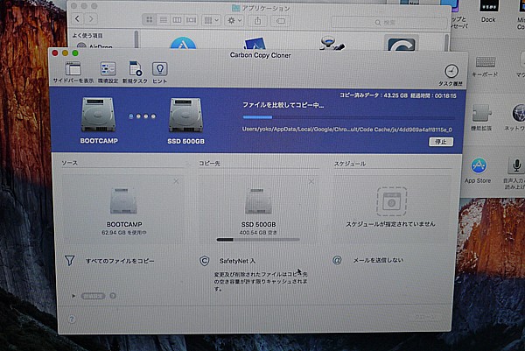This screenshot has width=525, height=351.
Task: Click the BOOTCAMP drive icon in blue banner
Action: pos(99,115)
